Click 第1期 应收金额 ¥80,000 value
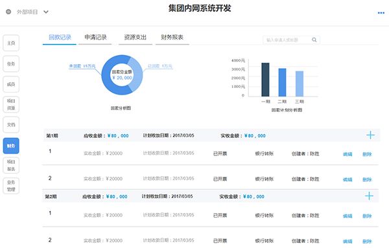The height and width of the screenshot is (248, 389). click(118, 136)
